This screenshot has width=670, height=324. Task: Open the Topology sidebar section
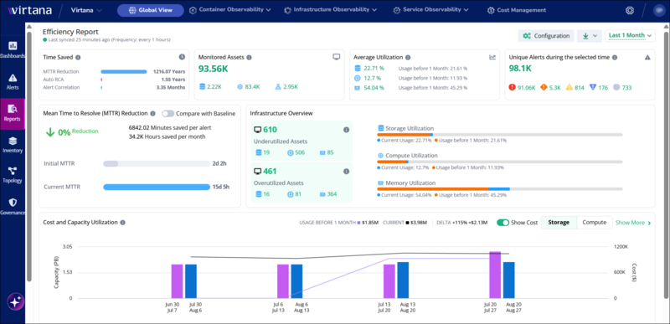tap(13, 176)
